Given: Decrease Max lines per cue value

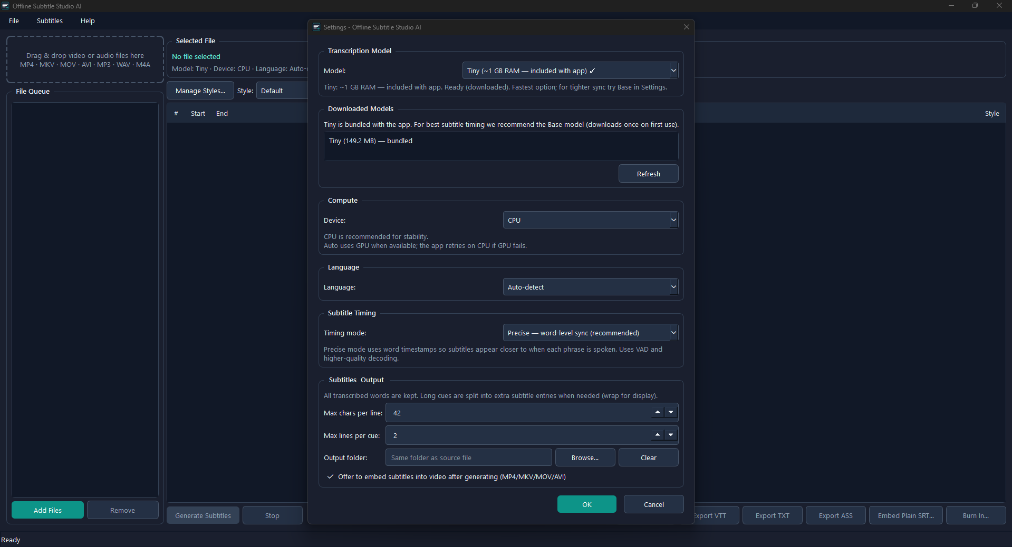Looking at the screenshot, I should point(671,435).
